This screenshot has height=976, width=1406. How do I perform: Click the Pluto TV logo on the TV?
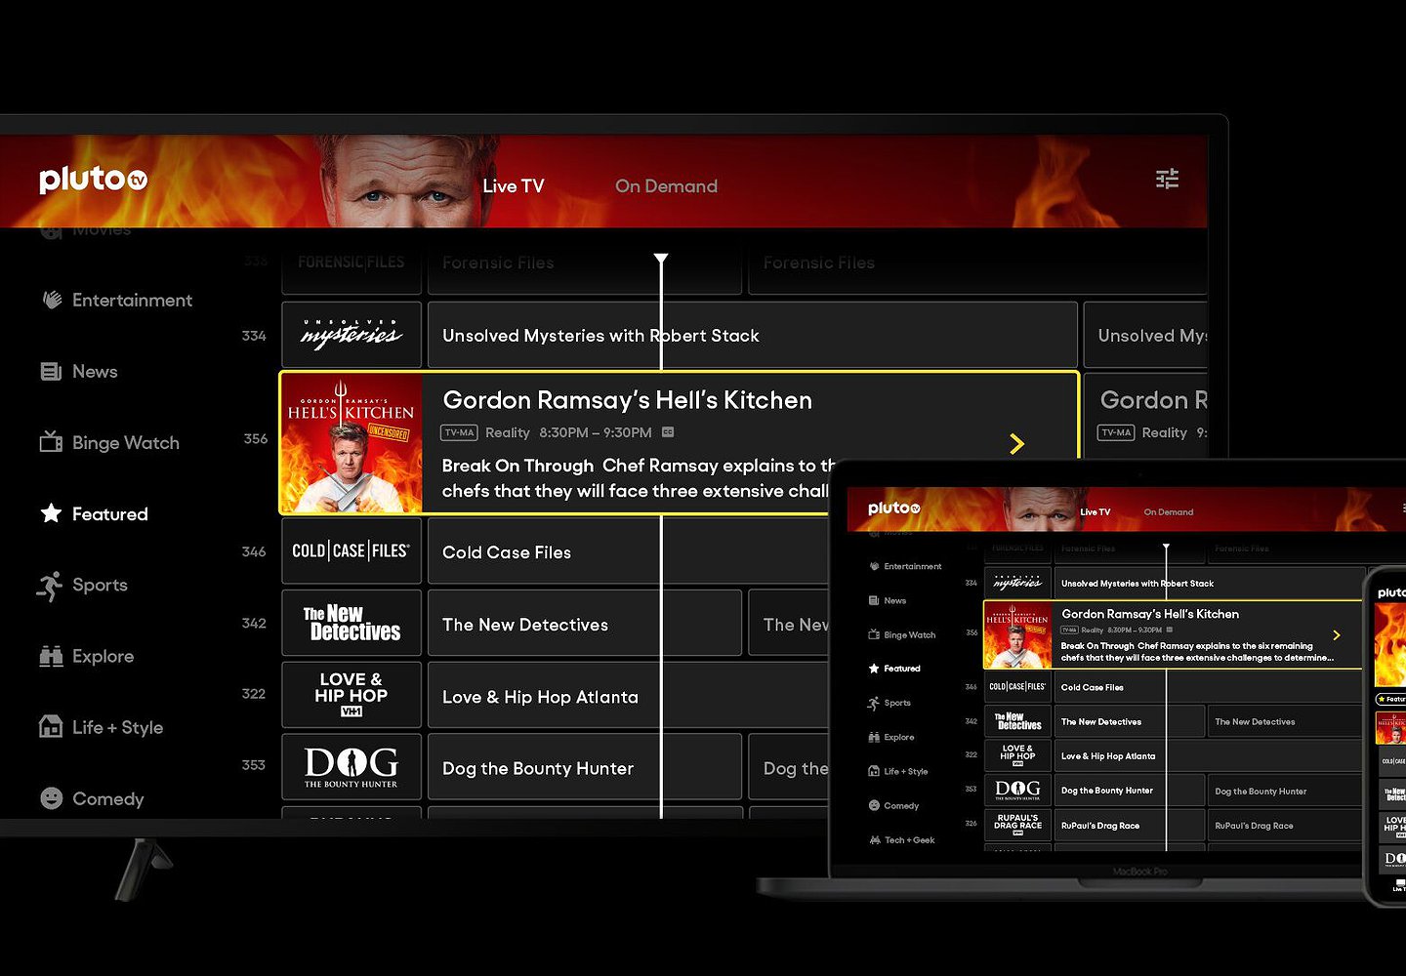pos(93,180)
